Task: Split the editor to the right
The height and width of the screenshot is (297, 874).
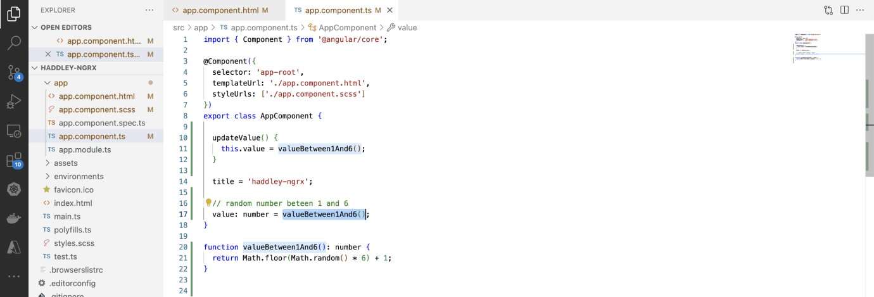Action: 844,10
